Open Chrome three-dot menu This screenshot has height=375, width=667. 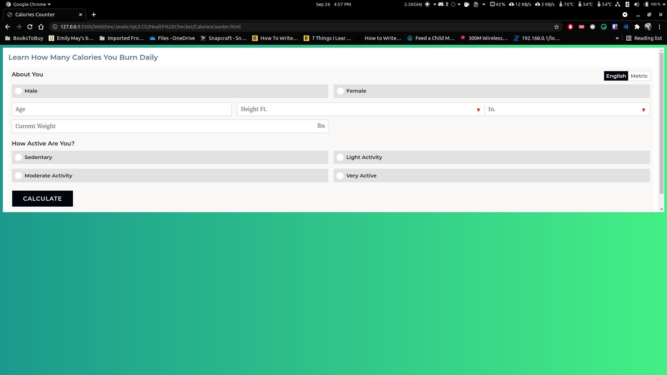click(659, 27)
